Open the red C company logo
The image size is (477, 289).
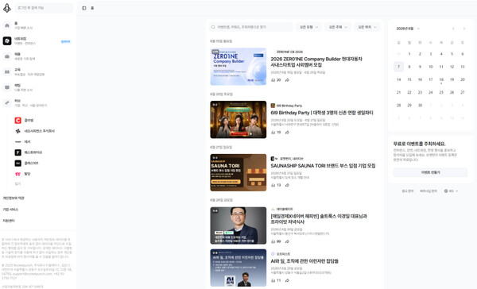tap(18, 121)
